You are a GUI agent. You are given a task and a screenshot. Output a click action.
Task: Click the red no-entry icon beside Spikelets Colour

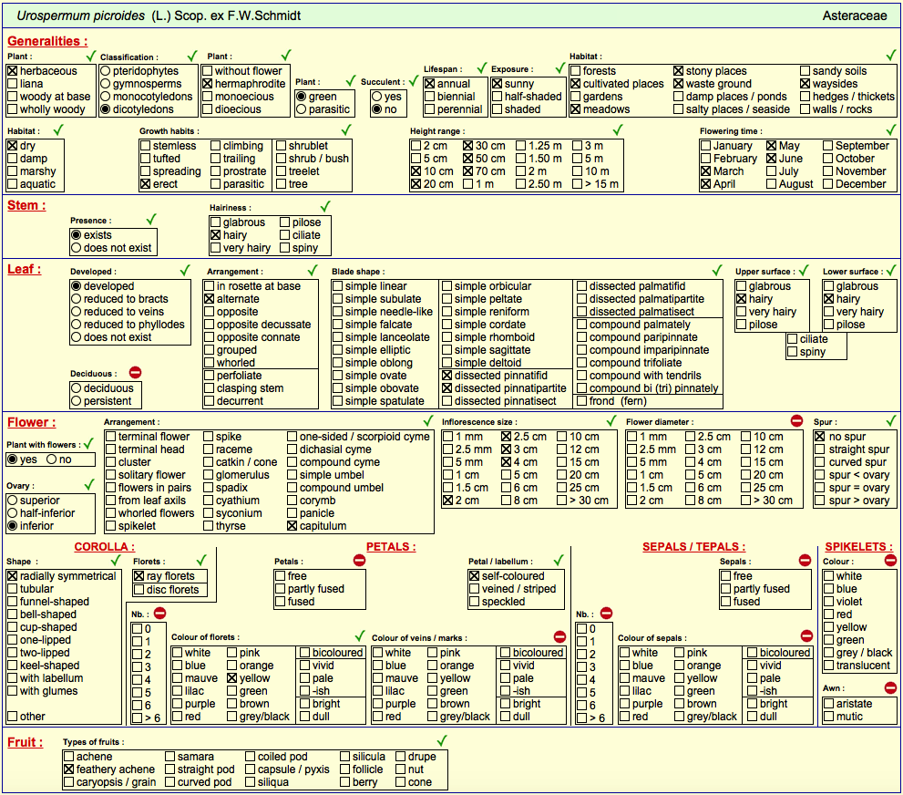coord(890,560)
